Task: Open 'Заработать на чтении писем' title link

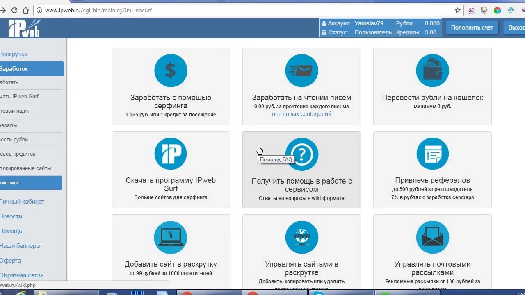Action: tap(301, 98)
